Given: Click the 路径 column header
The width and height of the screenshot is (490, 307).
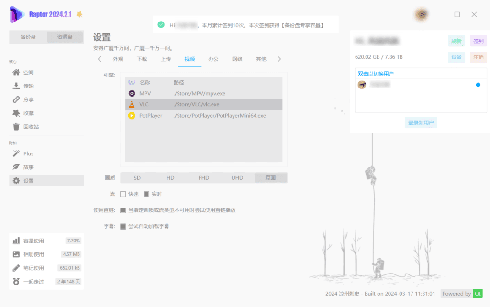Looking at the screenshot, I should pos(179,82).
